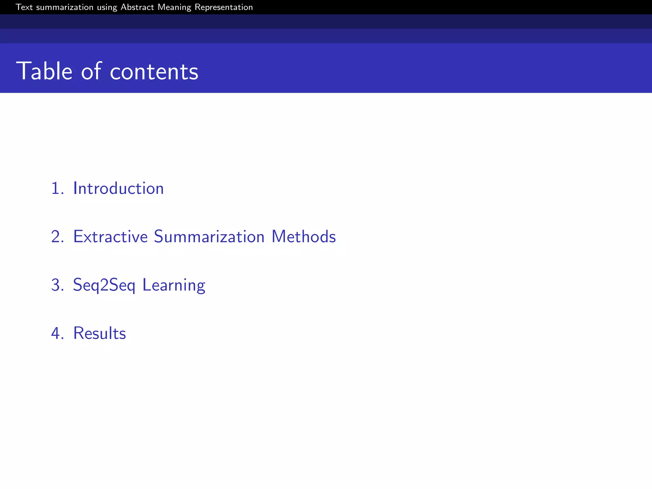Go to '2. Extractive Summarization Methods' section

tap(194, 237)
